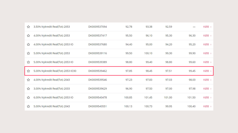The image size is (238, 133).
Task: Select 5,00% Nykredit Real(Tot) 2053 IO30 name
Action: pos(55,71)
